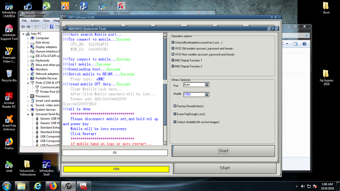340x191 pixels.
Task: Open the QLM desktop shortcut
Action: 103,6
